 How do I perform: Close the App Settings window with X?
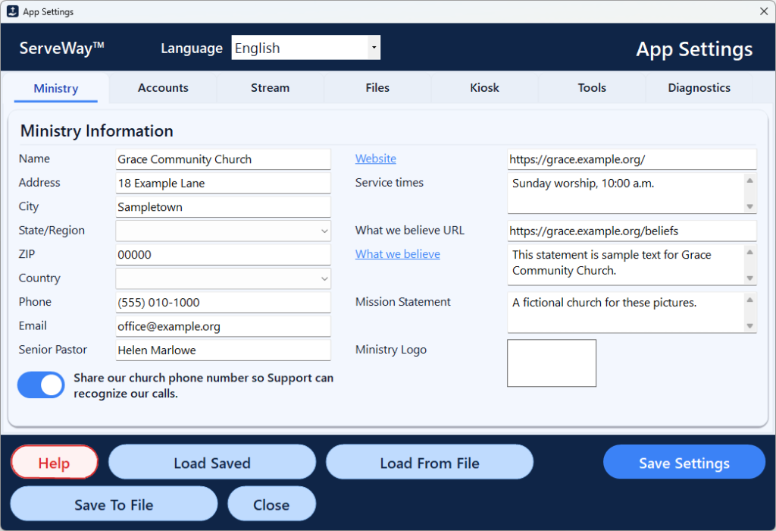(764, 11)
